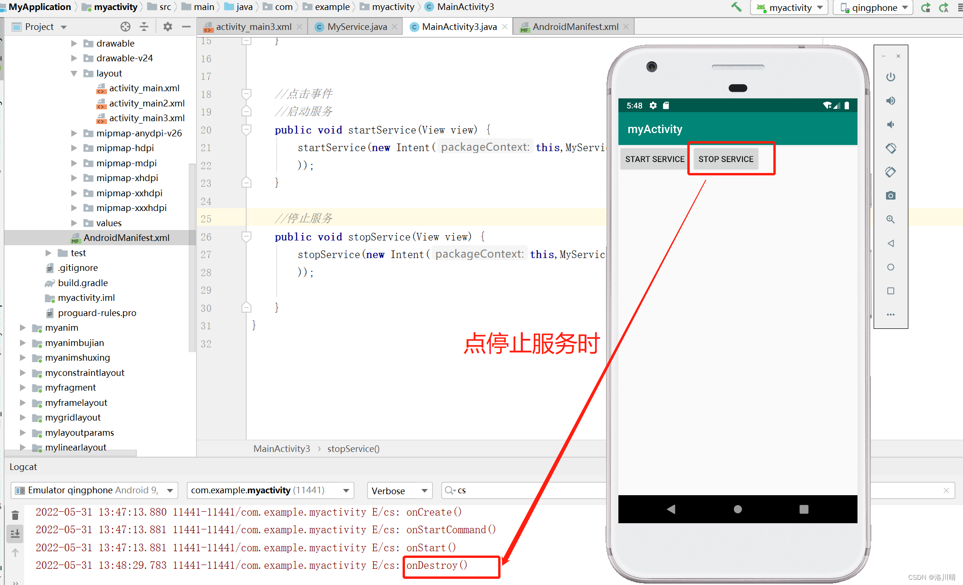963x585 pixels.
Task: Tap START SERVICE in the emulator
Action: (x=654, y=159)
